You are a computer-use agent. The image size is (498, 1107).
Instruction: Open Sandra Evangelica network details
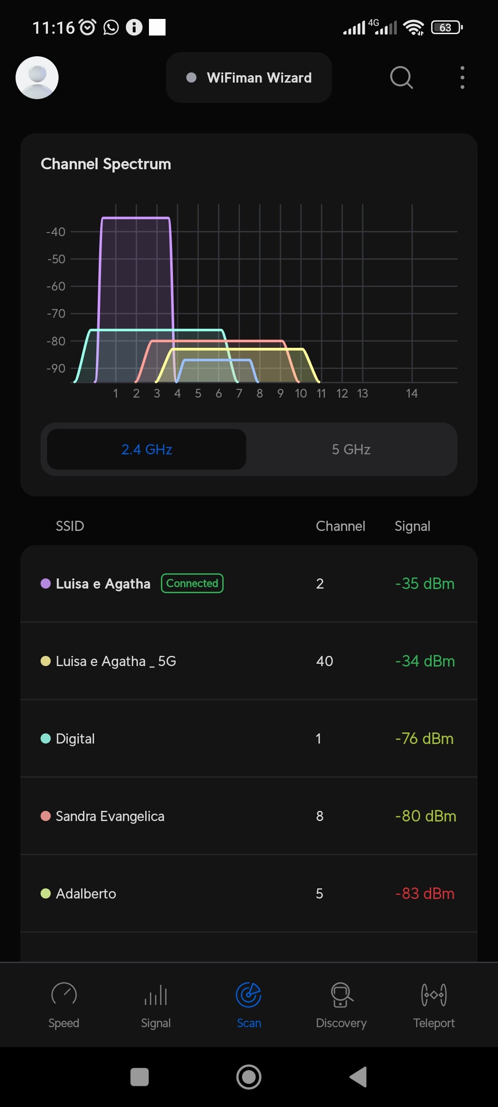(x=249, y=816)
